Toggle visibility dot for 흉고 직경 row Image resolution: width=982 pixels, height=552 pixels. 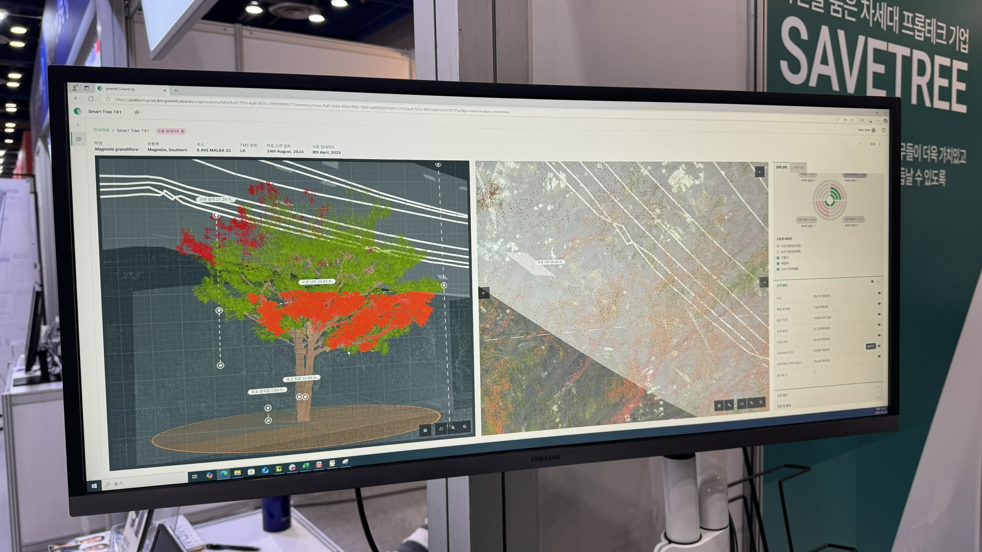[x=879, y=314]
